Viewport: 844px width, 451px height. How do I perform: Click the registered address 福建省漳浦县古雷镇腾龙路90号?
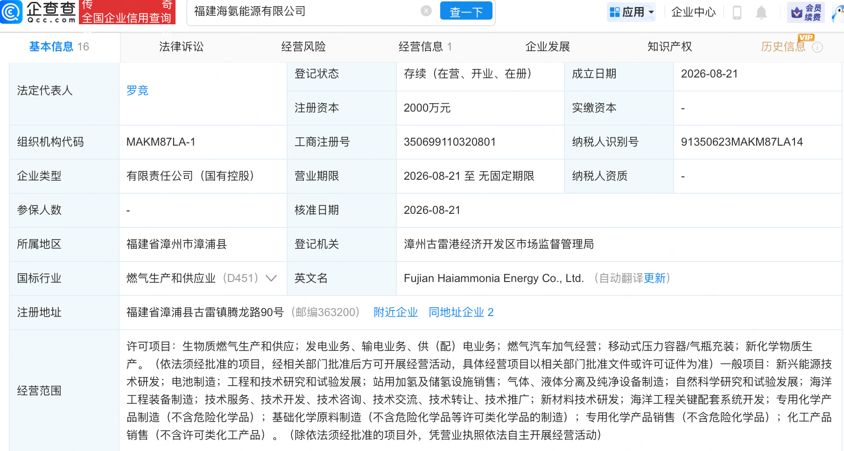tap(205, 312)
